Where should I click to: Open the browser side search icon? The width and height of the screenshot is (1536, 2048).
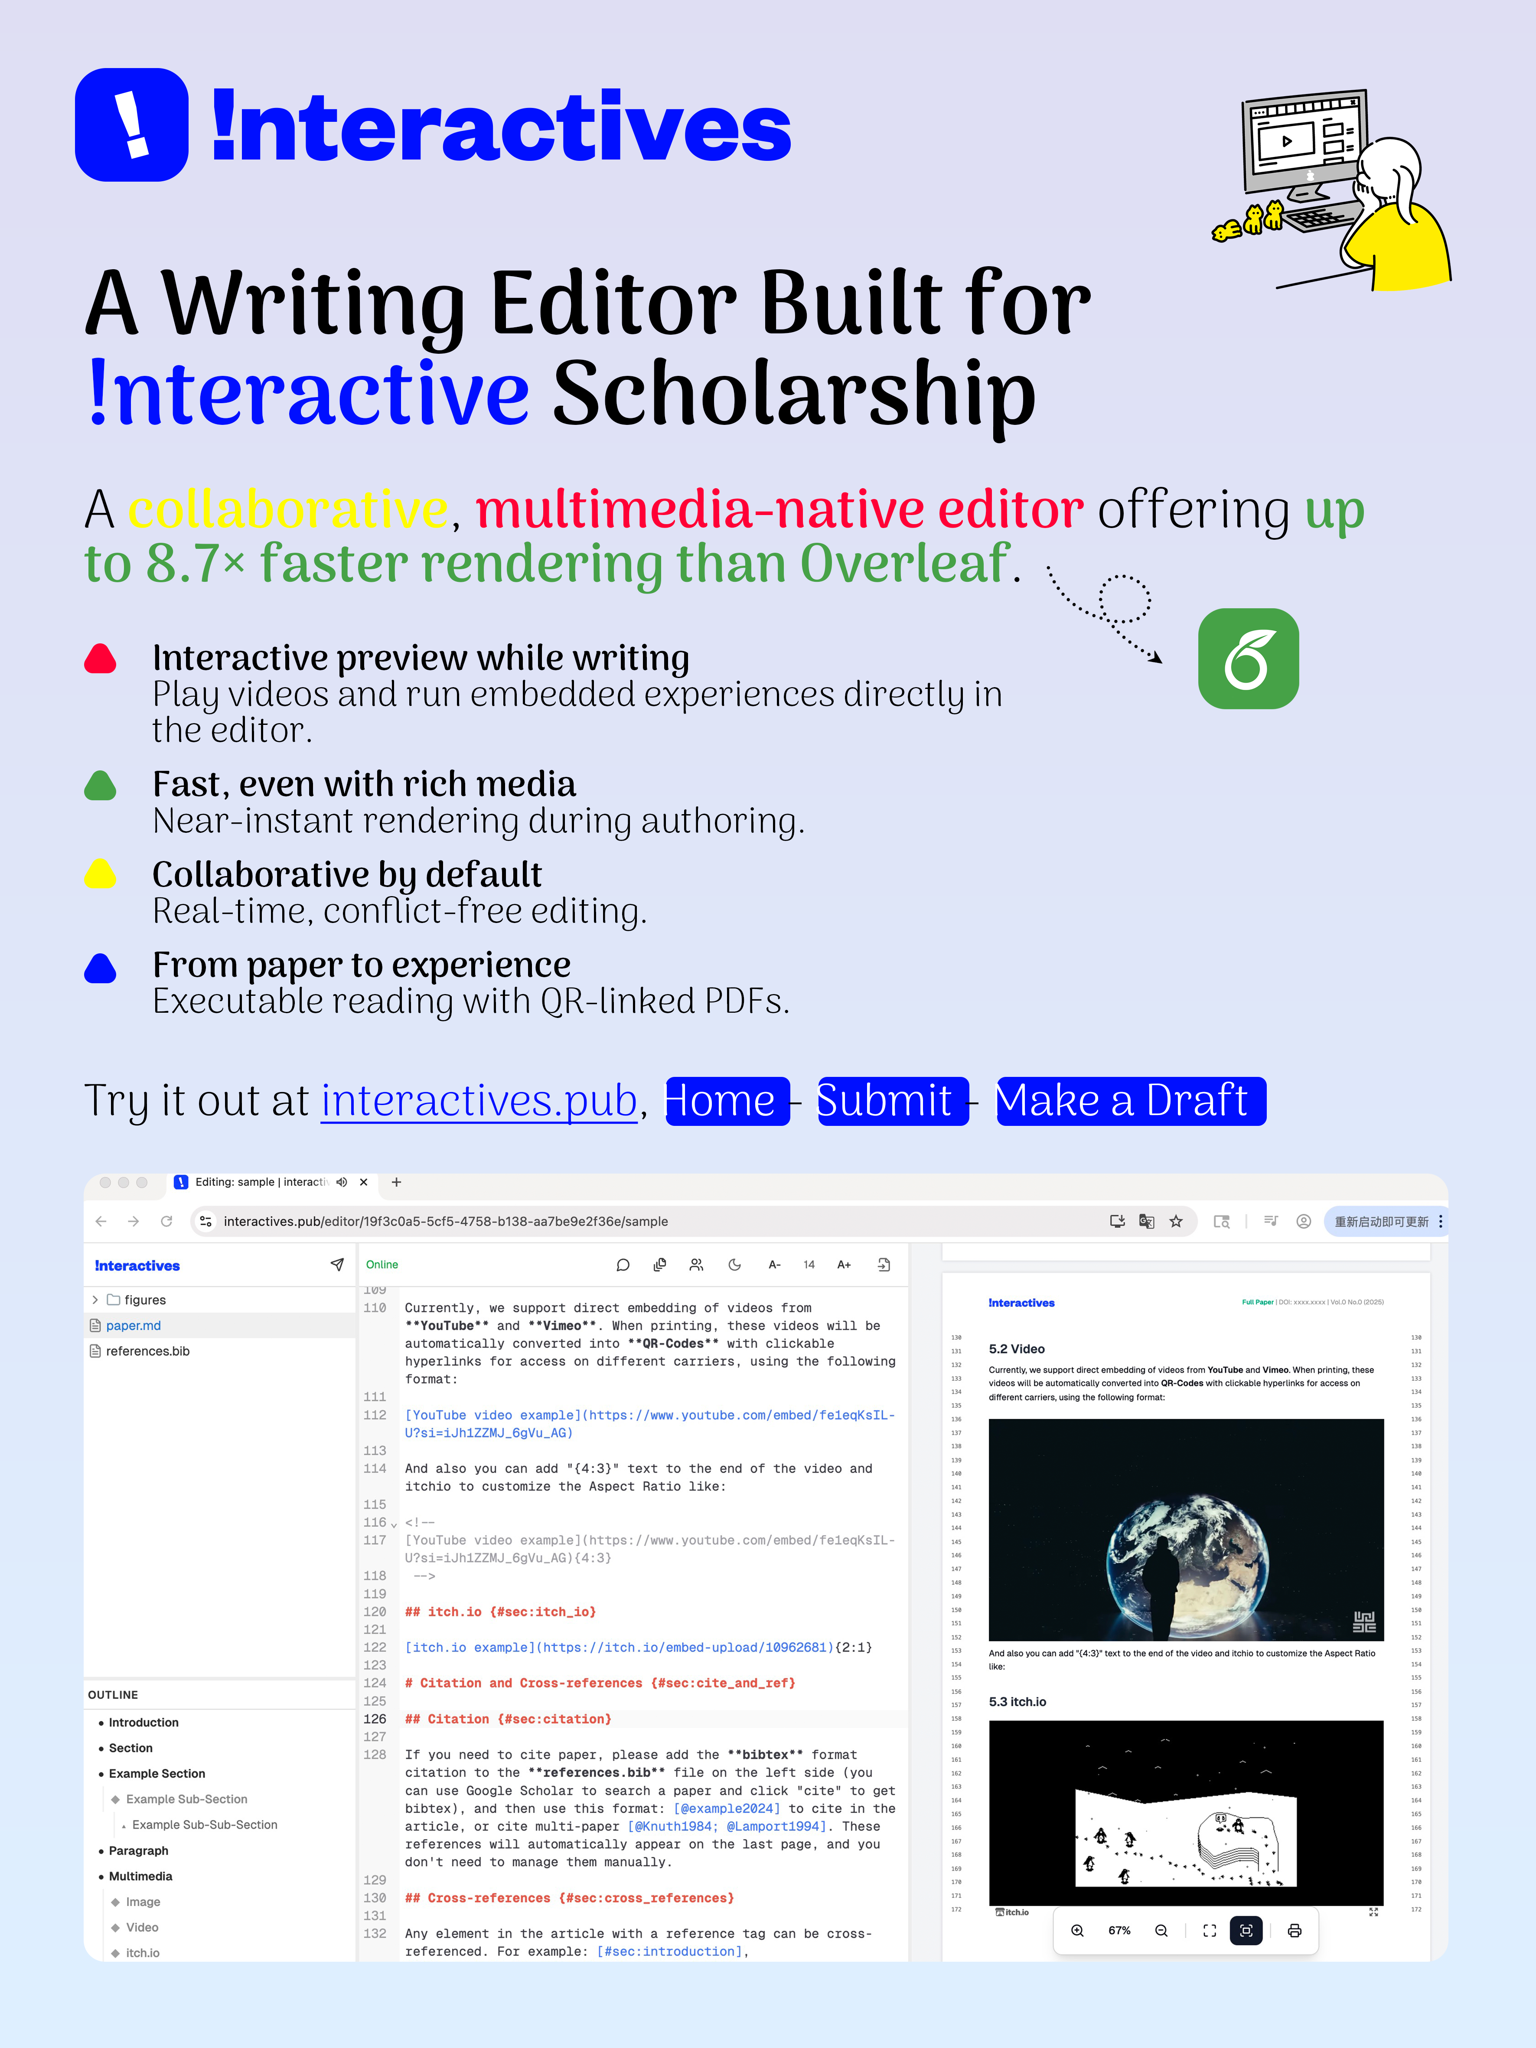point(1221,1221)
